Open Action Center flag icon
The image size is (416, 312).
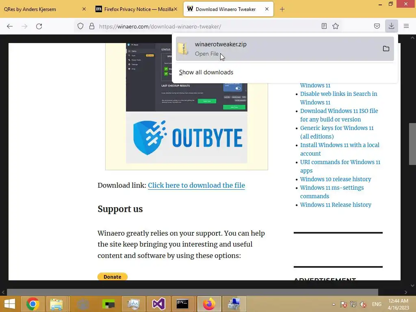tap(344, 304)
